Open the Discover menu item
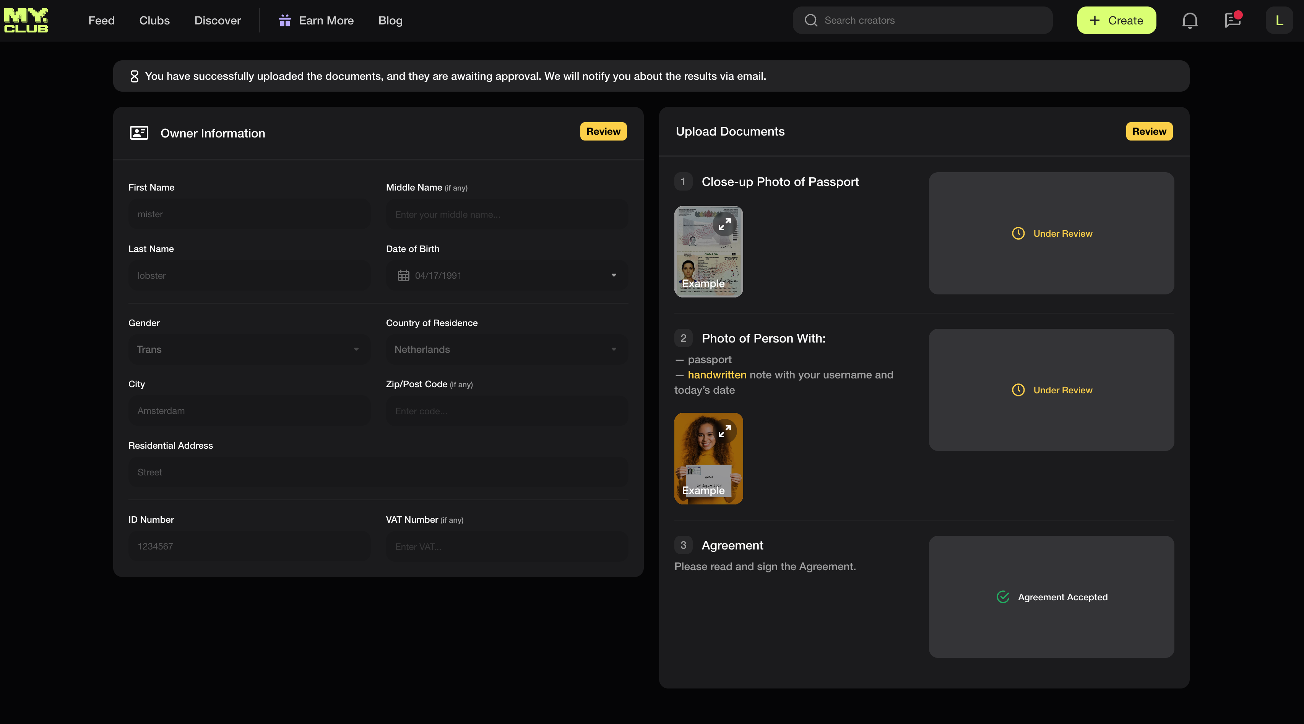Image resolution: width=1304 pixels, height=724 pixels. 218,21
